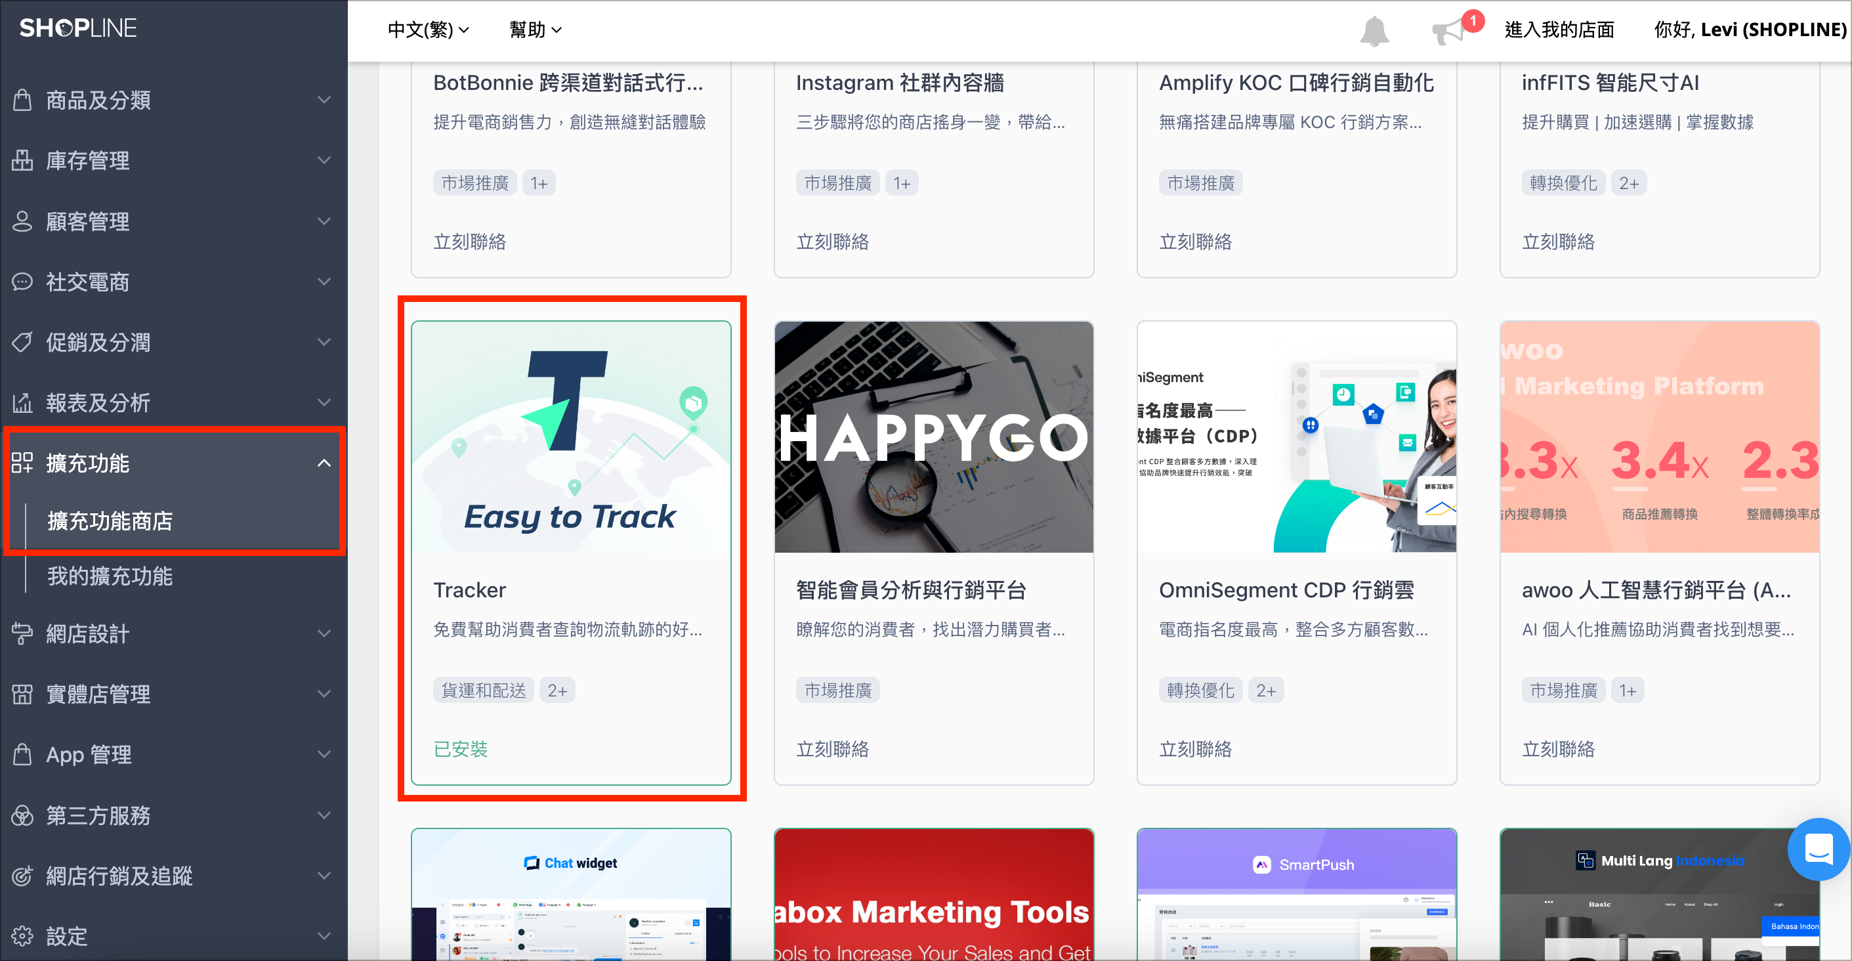Click 立刻聯絡 on the Instagram 社群內容牆 card
Image resolution: width=1852 pixels, height=961 pixels.
point(831,242)
